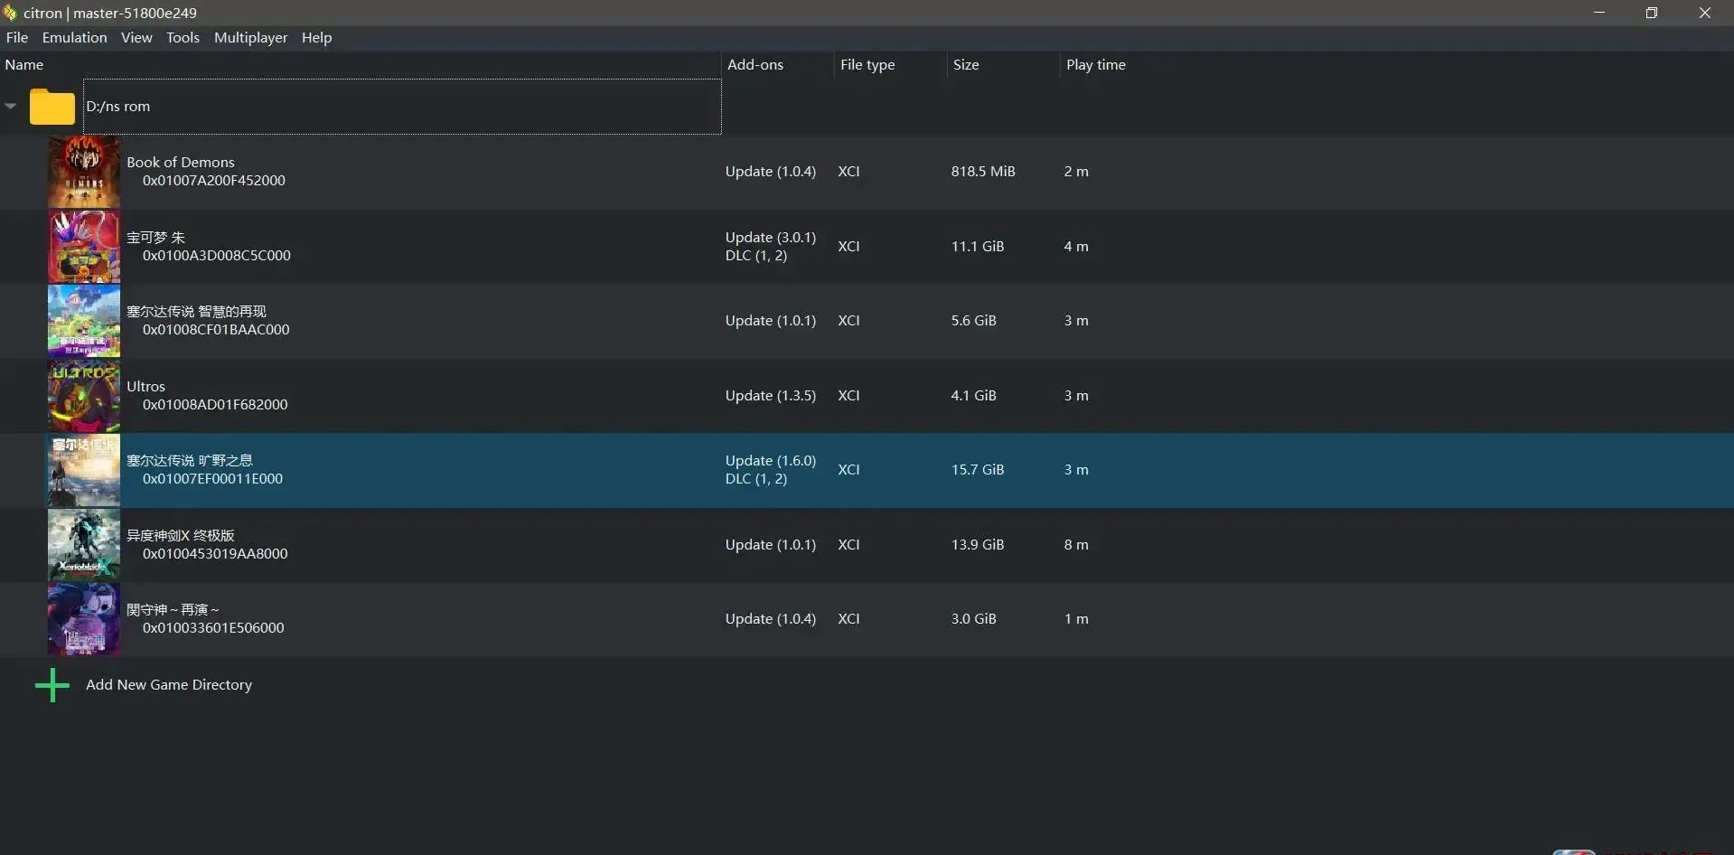This screenshot has width=1734, height=855.
Task: Sort games by Play time header
Action: pos(1095,65)
